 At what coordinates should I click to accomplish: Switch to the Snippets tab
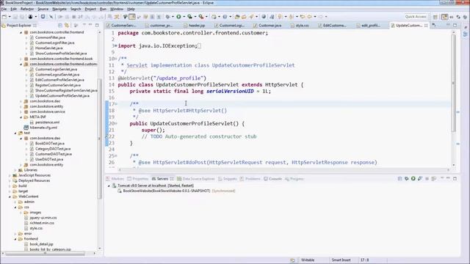coord(228,179)
